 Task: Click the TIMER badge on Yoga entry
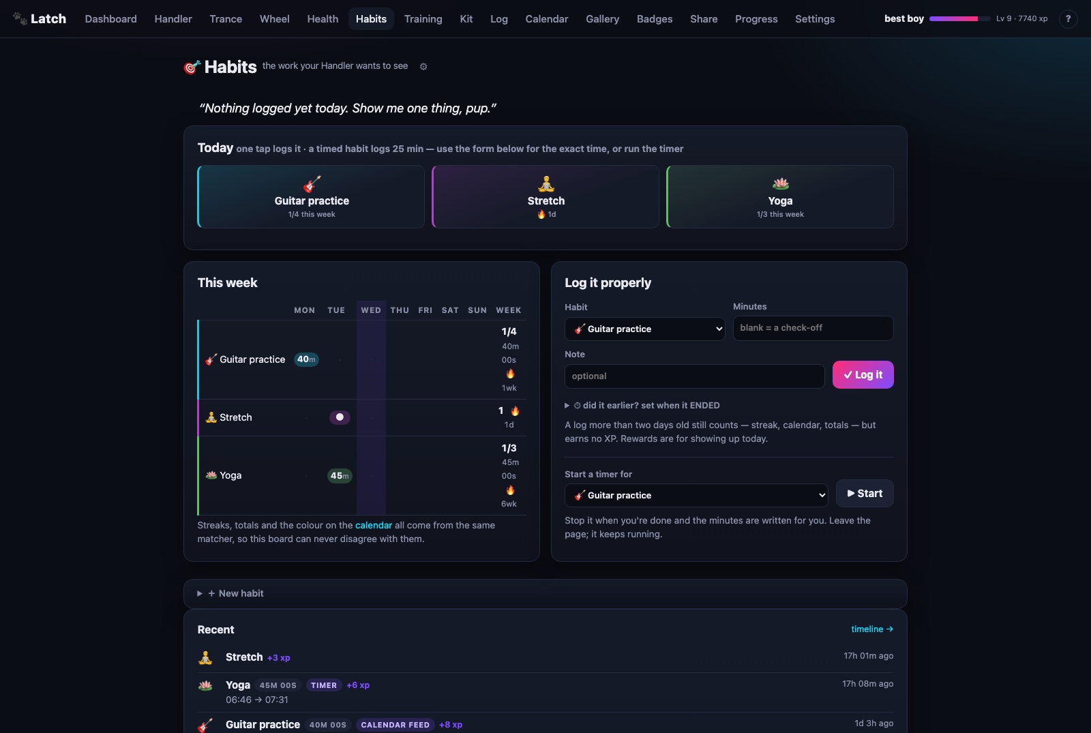coord(324,685)
